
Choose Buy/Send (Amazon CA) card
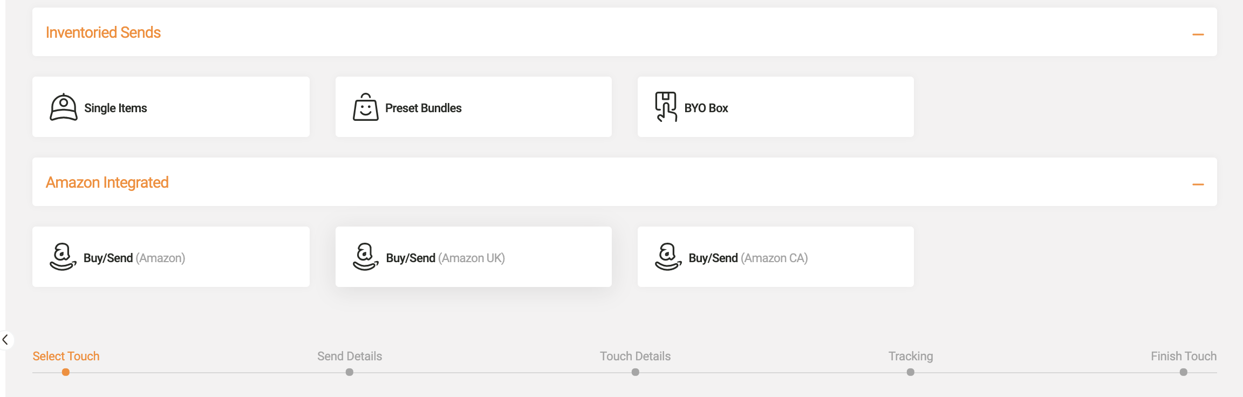(776, 257)
